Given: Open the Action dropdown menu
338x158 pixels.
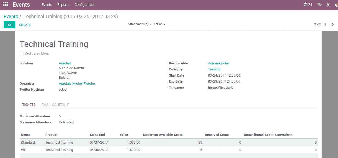Looking at the screenshot, I should click(159, 24).
